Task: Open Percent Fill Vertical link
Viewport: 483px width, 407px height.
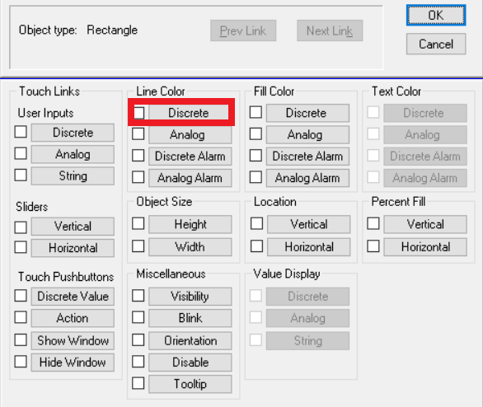Action: click(x=425, y=224)
